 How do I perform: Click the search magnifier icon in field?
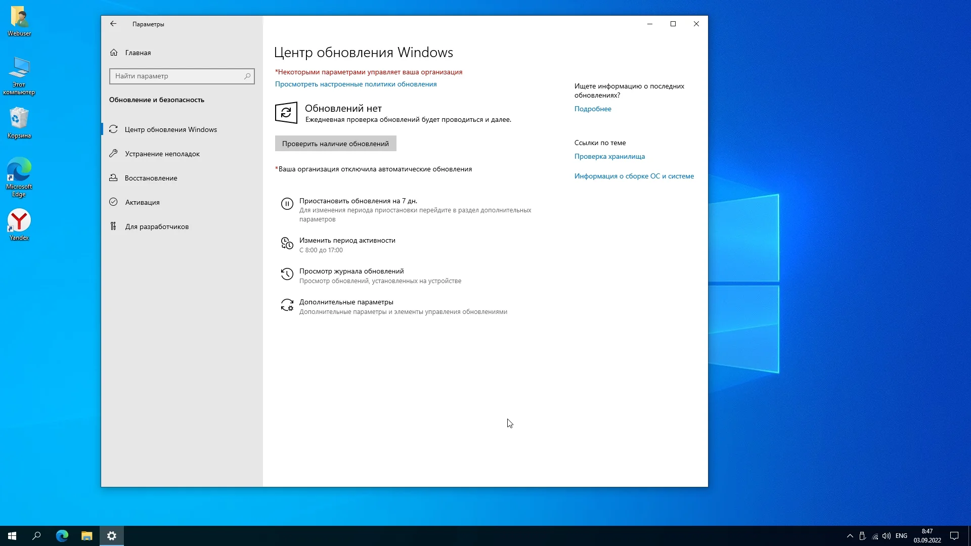tap(247, 76)
